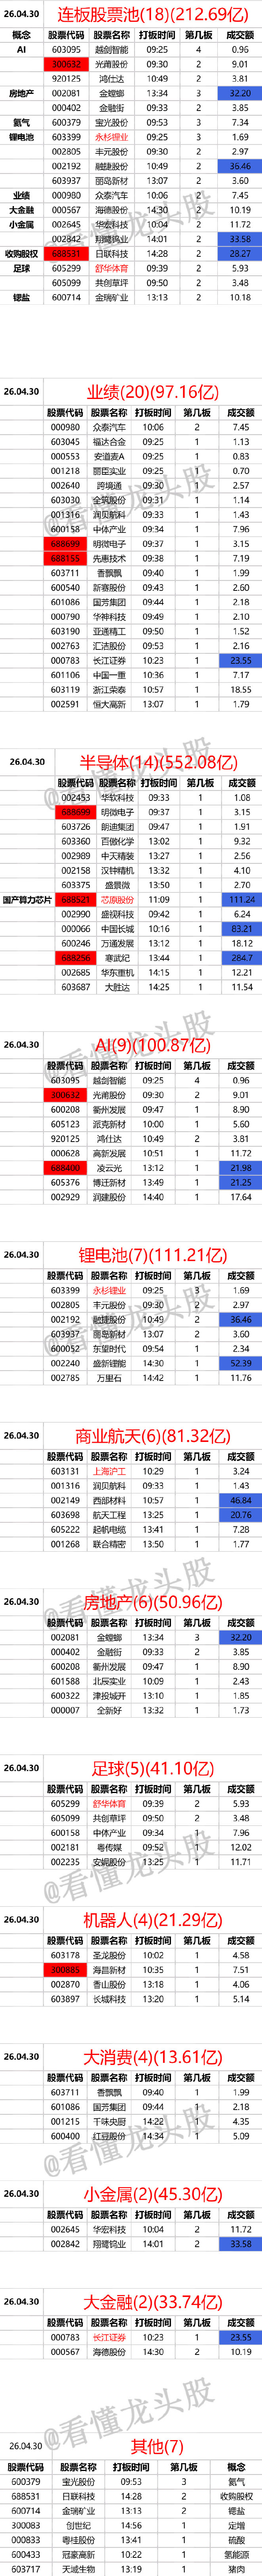Click the 业绩(20)(97.16亿) section title
The height and width of the screenshot is (2576, 262).
[x=153, y=392]
